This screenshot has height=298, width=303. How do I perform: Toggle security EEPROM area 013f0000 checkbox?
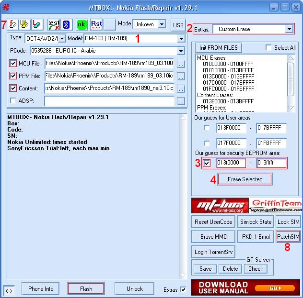point(207,163)
